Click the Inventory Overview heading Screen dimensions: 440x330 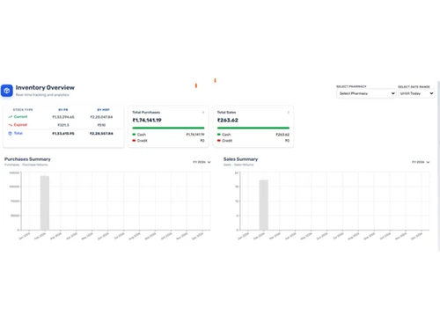45,87
